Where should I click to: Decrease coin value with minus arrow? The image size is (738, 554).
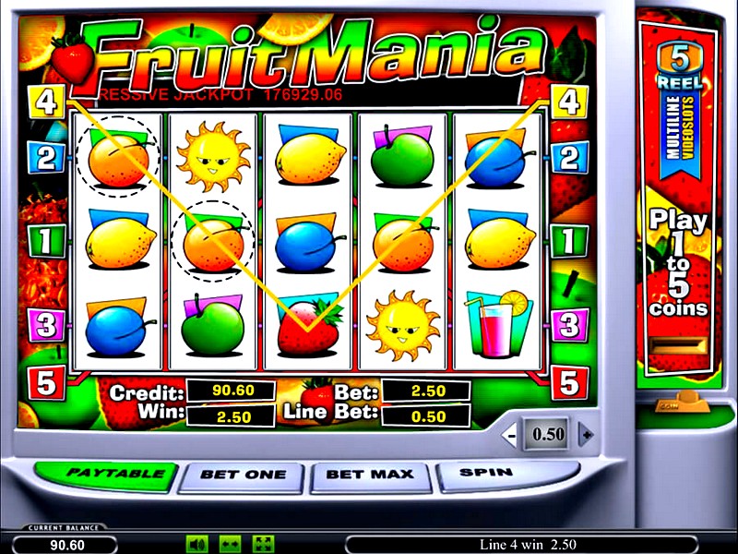click(511, 435)
